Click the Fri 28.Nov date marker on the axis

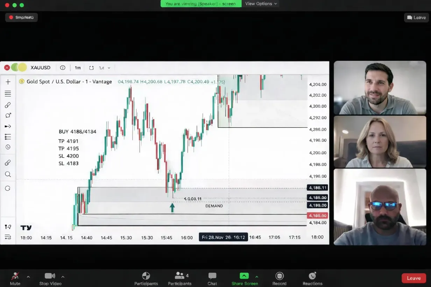point(223,237)
